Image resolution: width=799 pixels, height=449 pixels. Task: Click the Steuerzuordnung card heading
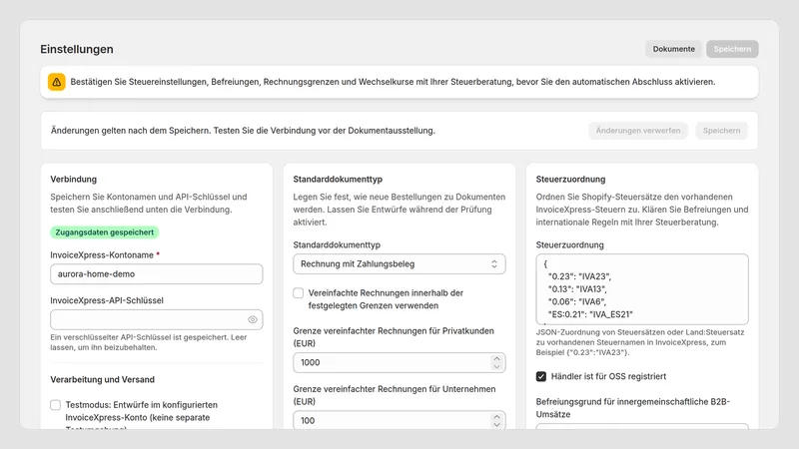tap(570, 180)
